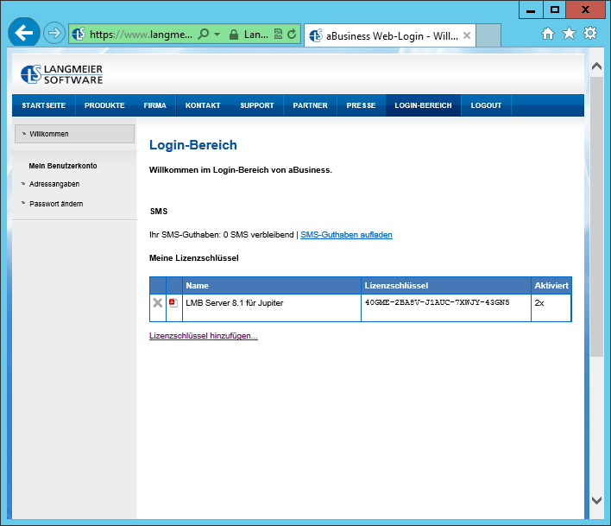Click the search magnifier in address bar
The image size is (611, 526).
203,35
